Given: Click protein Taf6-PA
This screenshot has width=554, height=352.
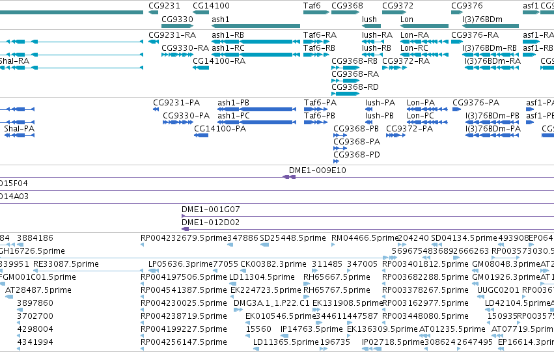Looking at the screenshot, I should [x=320, y=103].
